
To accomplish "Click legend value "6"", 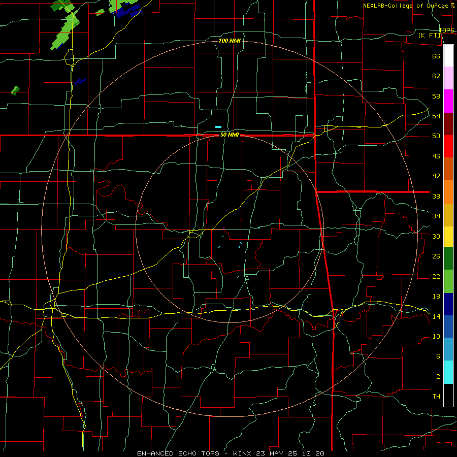I will (438, 356).
